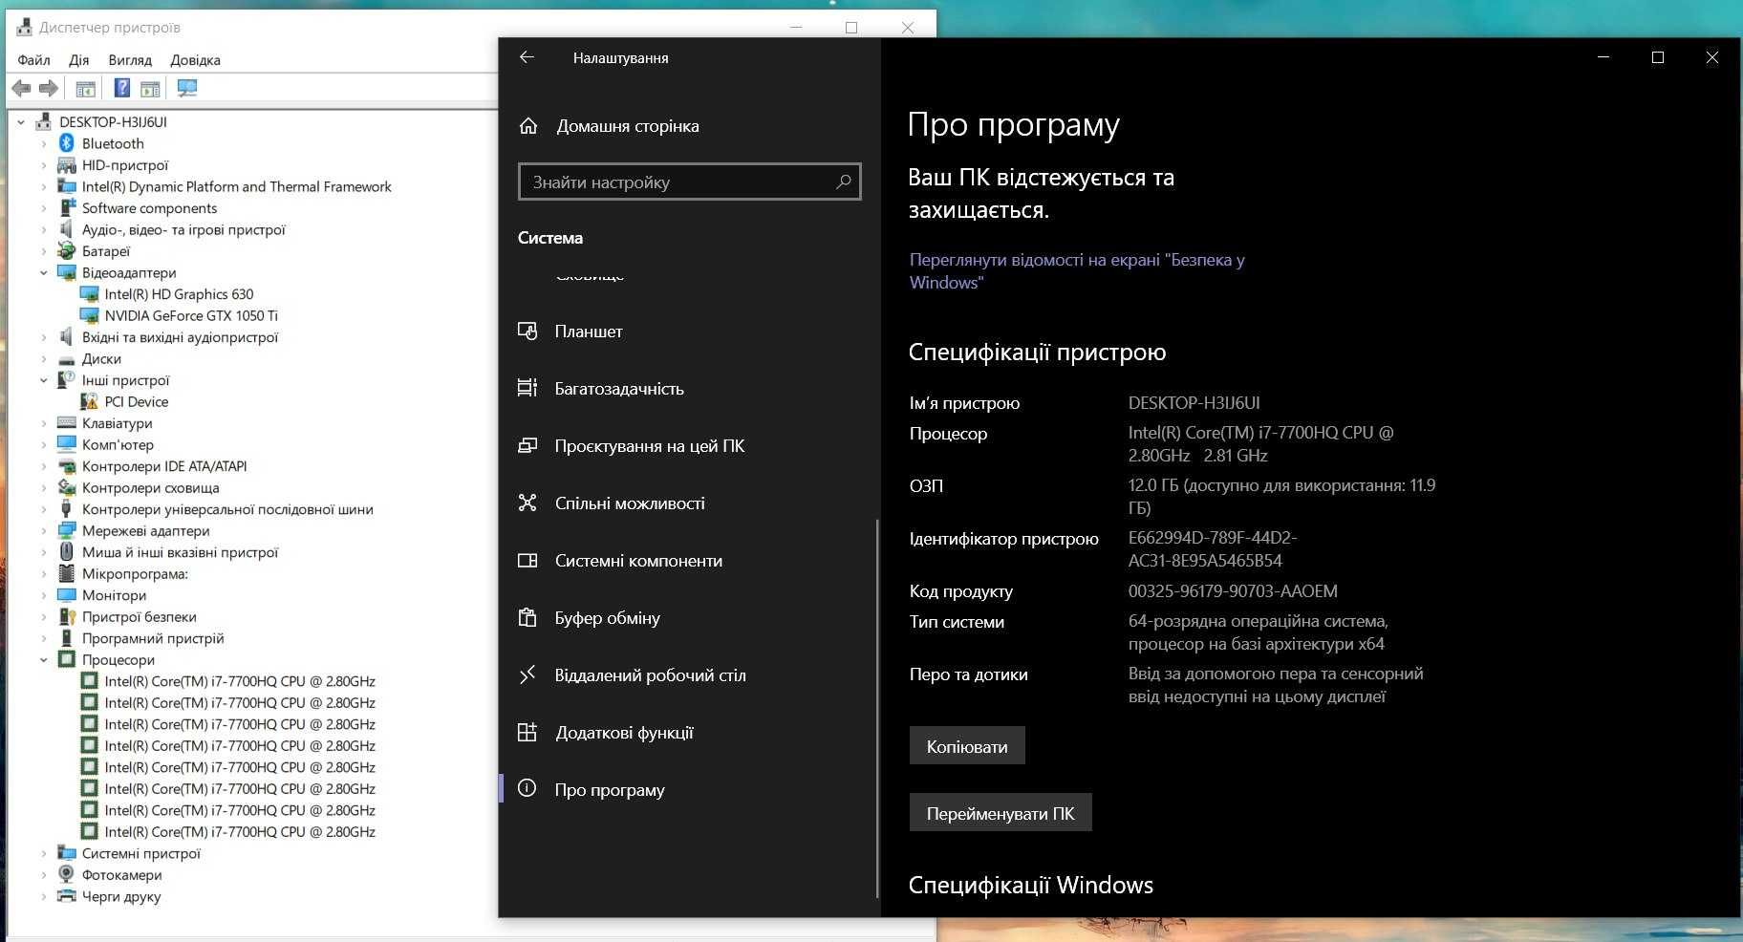The height and width of the screenshot is (942, 1743).
Task: Open the Довідка menu
Action: point(195,59)
